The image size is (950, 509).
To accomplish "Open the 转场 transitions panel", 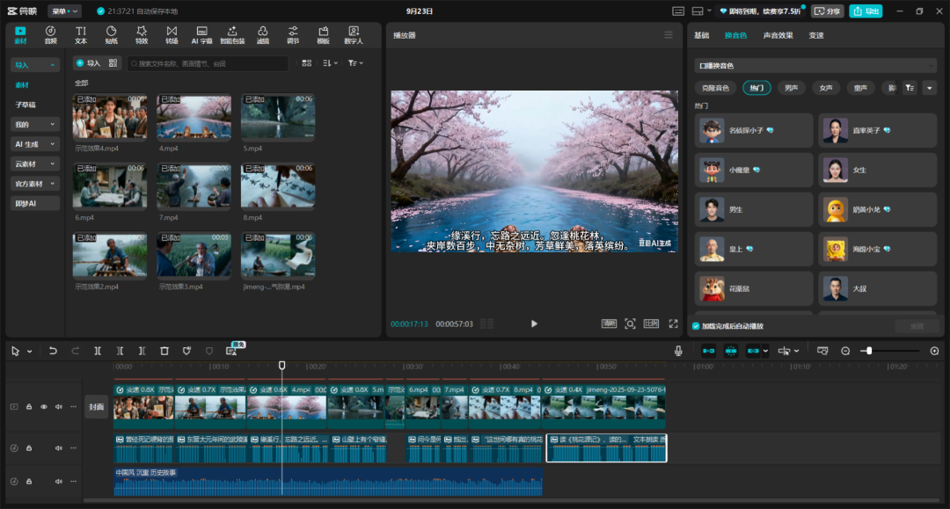I will click(172, 35).
